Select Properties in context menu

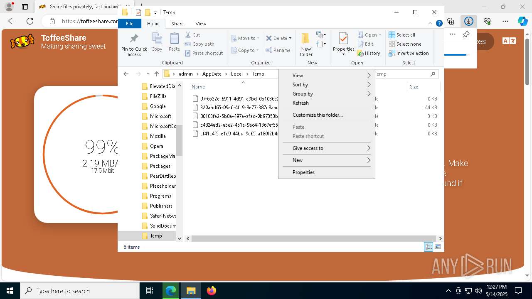point(327,172)
